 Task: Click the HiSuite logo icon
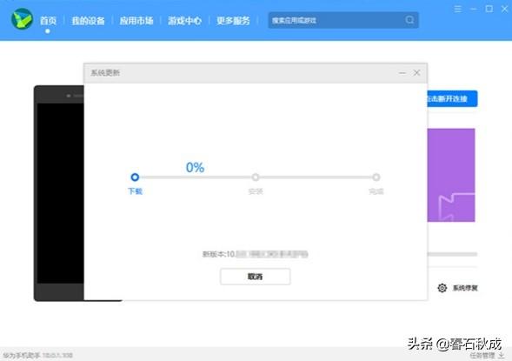(x=22, y=19)
